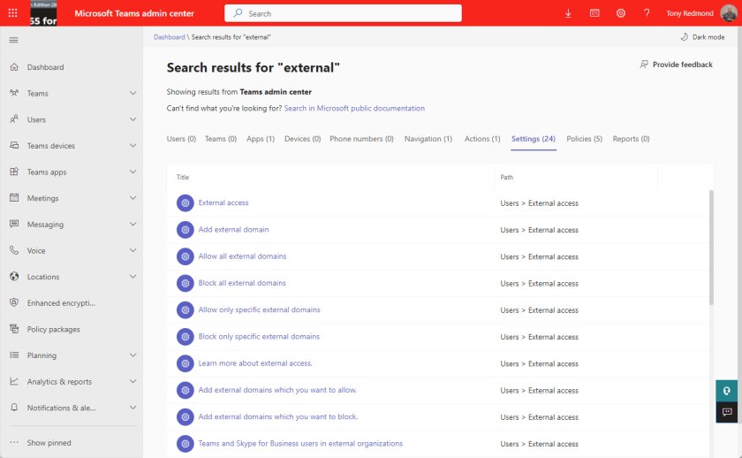Open the teal help widget button

pos(726,391)
